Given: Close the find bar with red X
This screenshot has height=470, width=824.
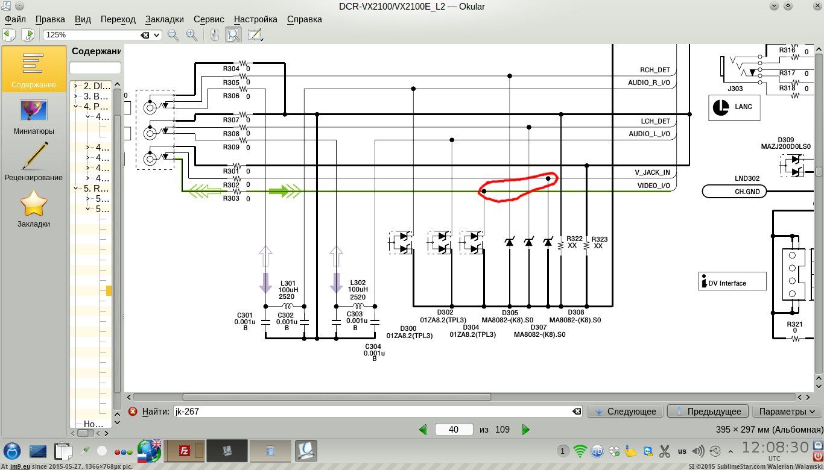Looking at the screenshot, I should [133, 412].
